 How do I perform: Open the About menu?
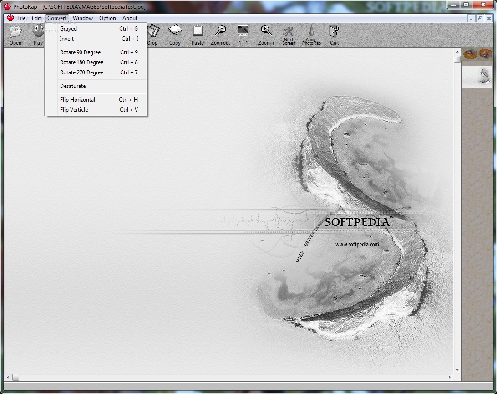(x=130, y=18)
